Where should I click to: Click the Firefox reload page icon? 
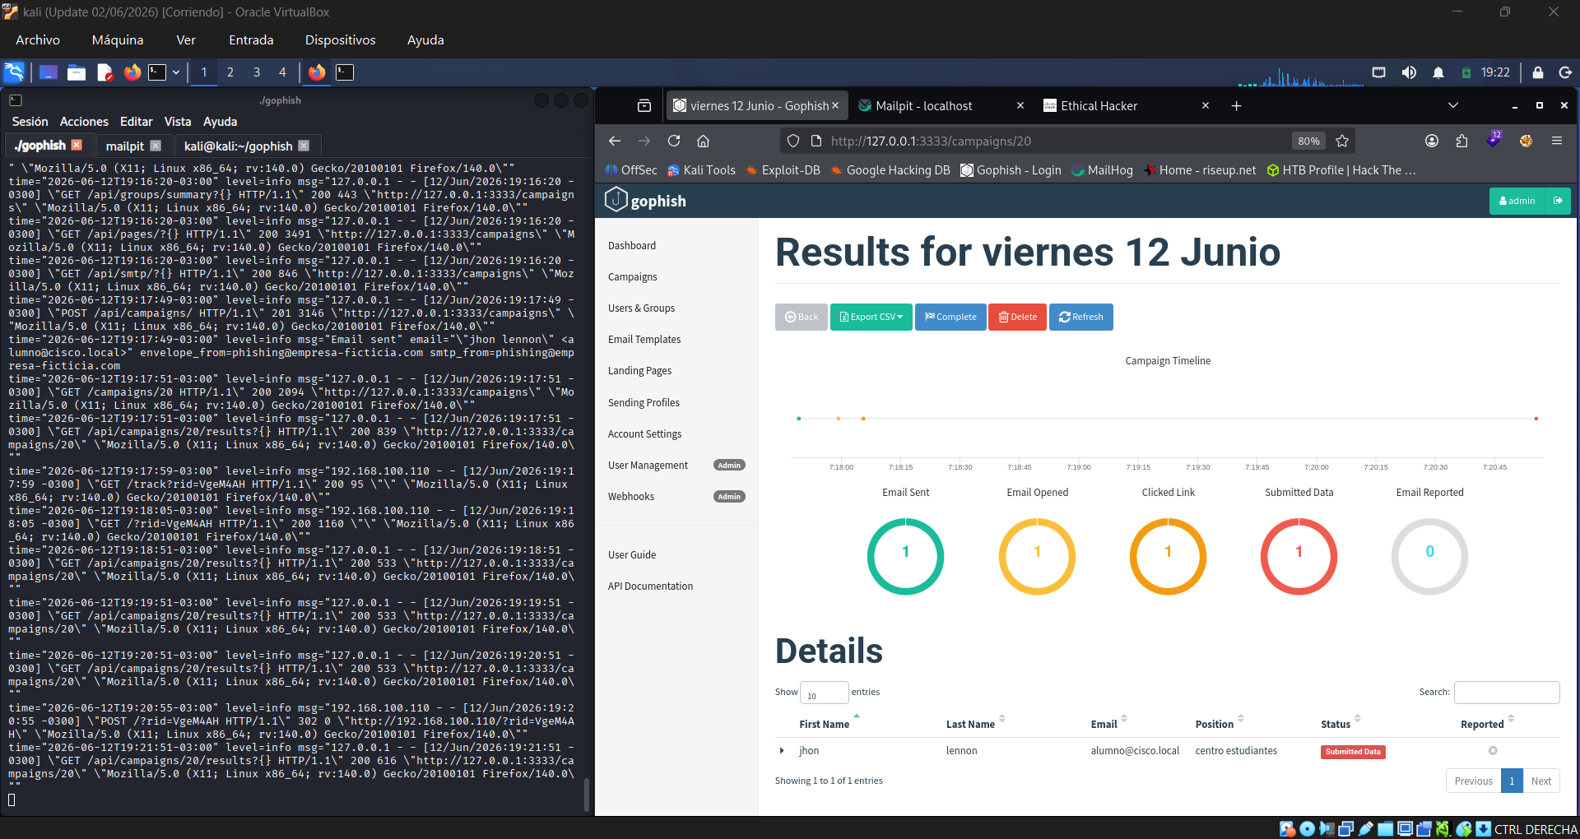pos(674,141)
